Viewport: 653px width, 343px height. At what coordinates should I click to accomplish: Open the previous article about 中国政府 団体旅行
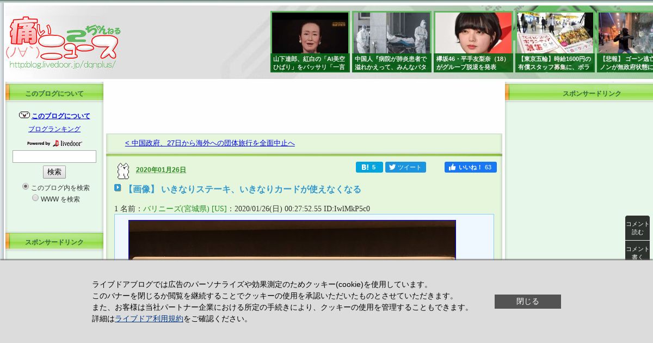[210, 143]
